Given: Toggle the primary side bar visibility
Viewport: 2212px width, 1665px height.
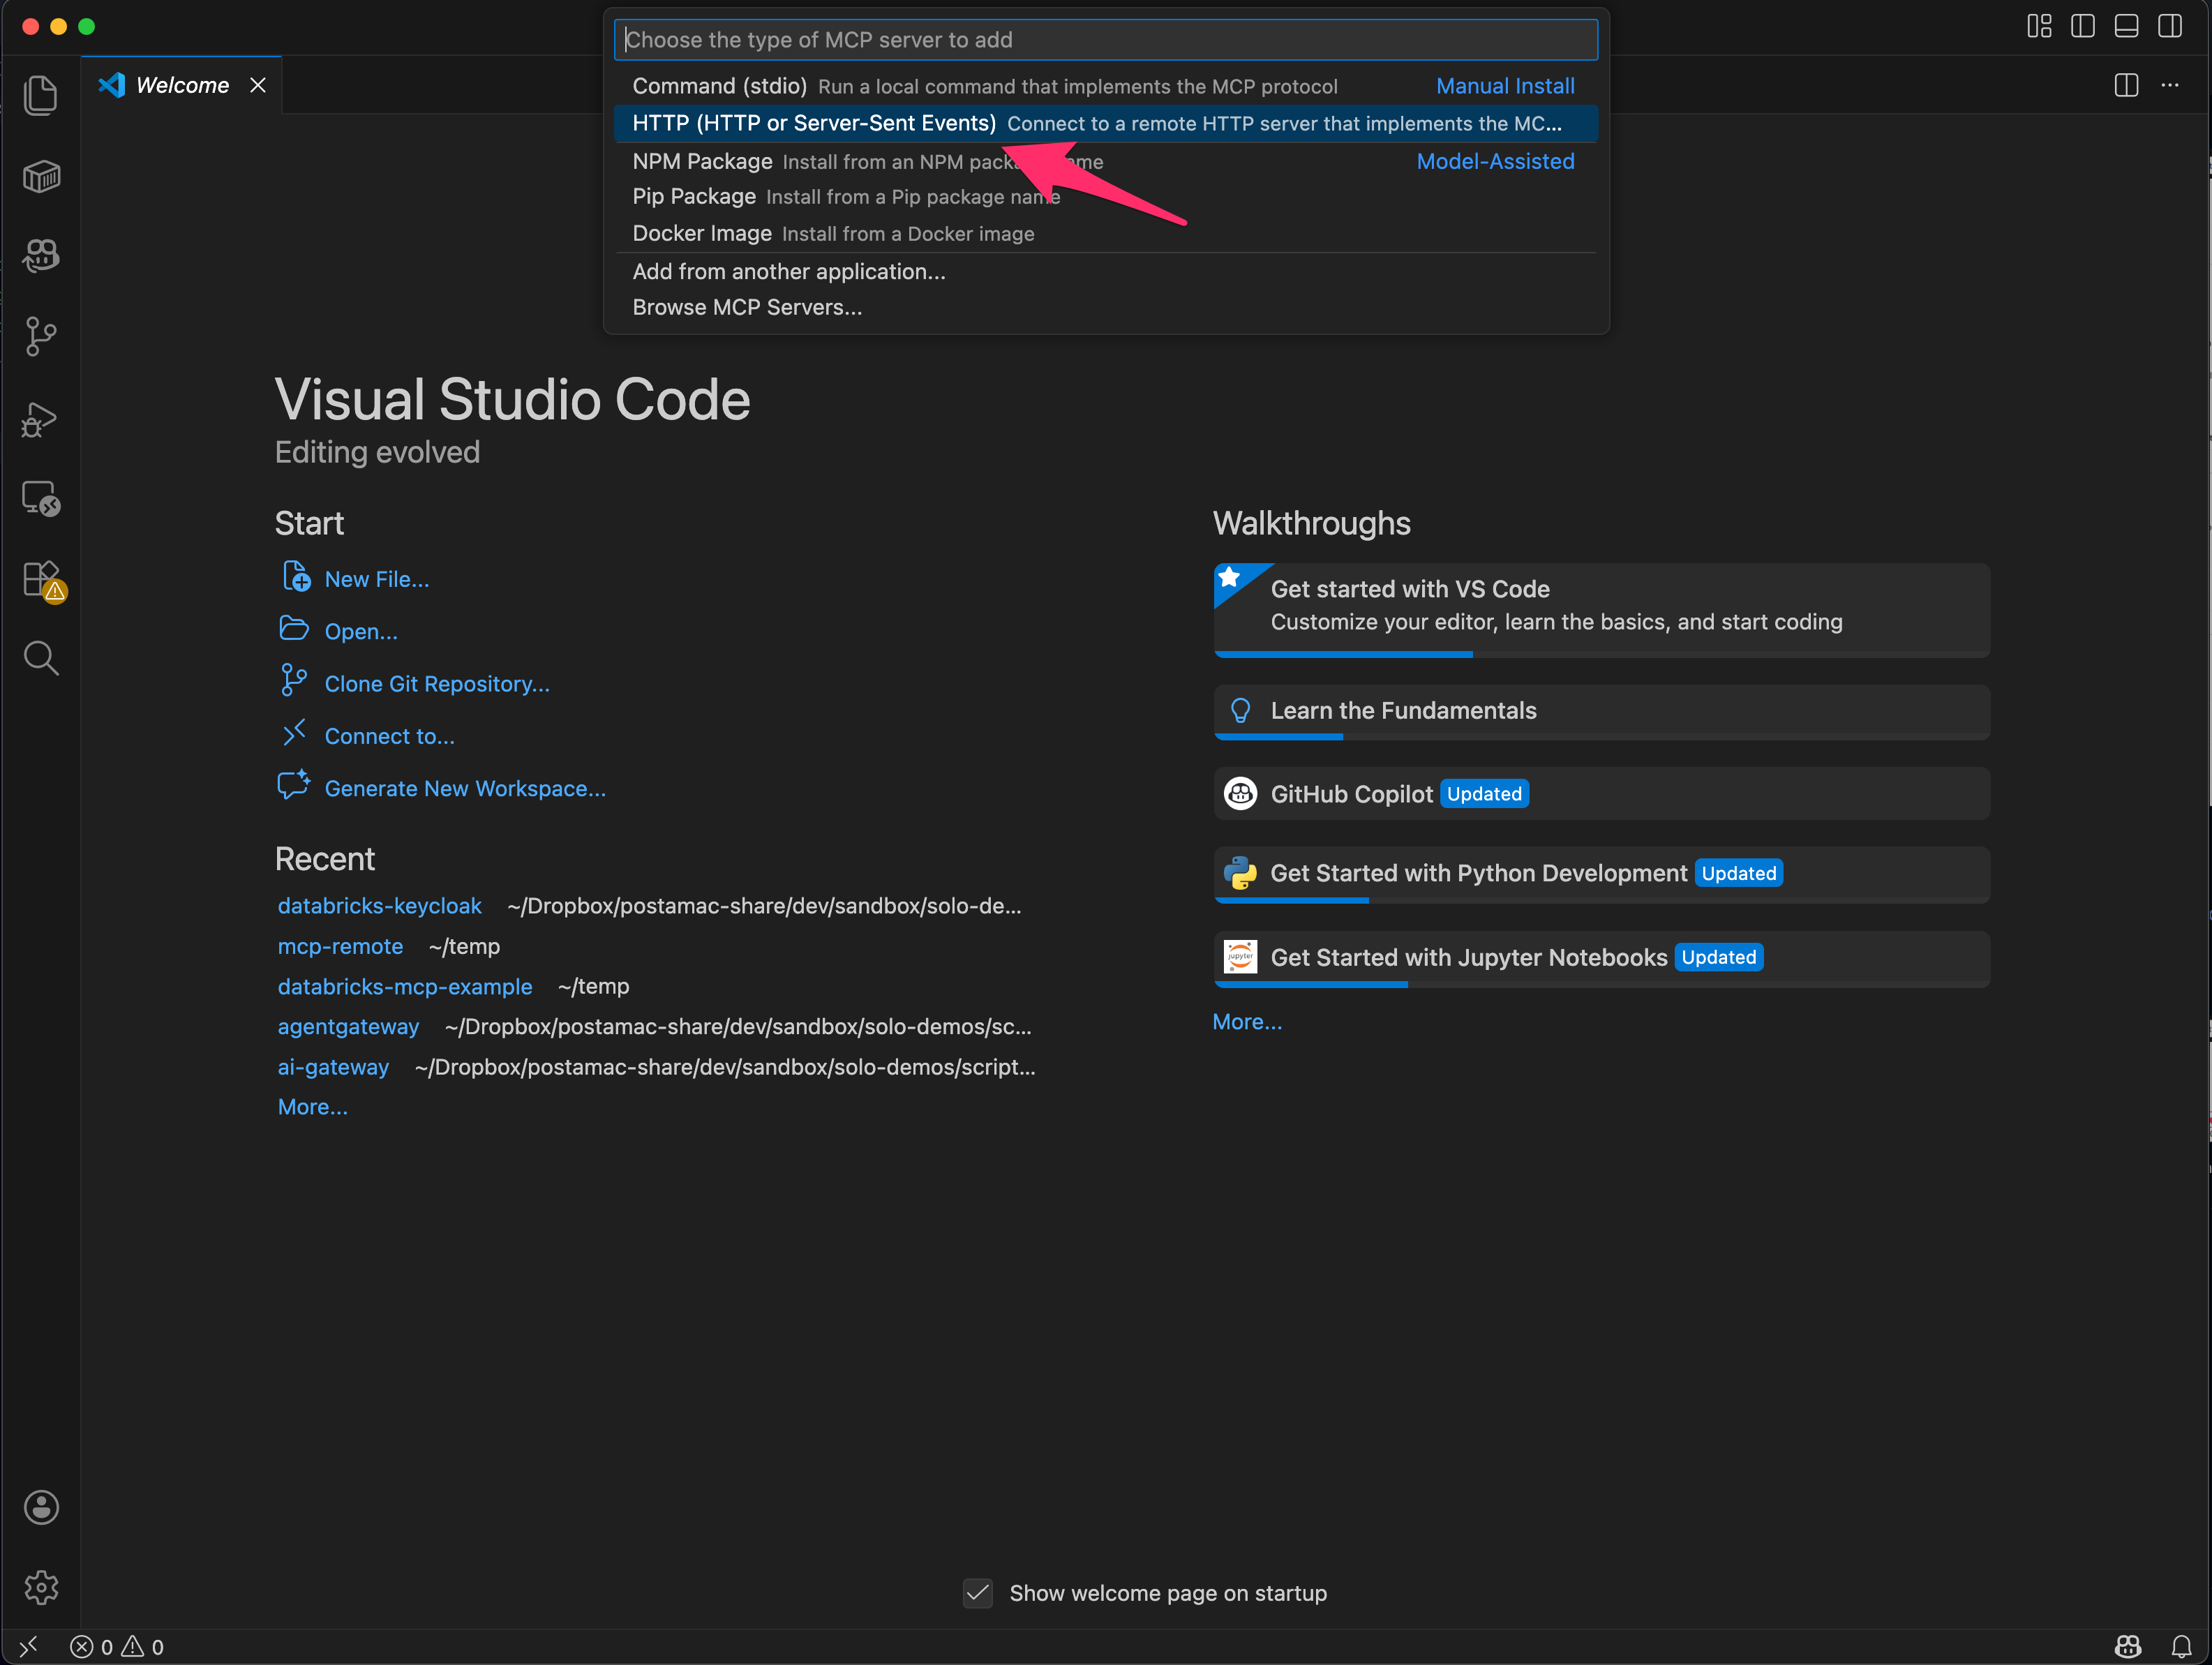Looking at the screenshot, I should click(x=2083, y=26).
